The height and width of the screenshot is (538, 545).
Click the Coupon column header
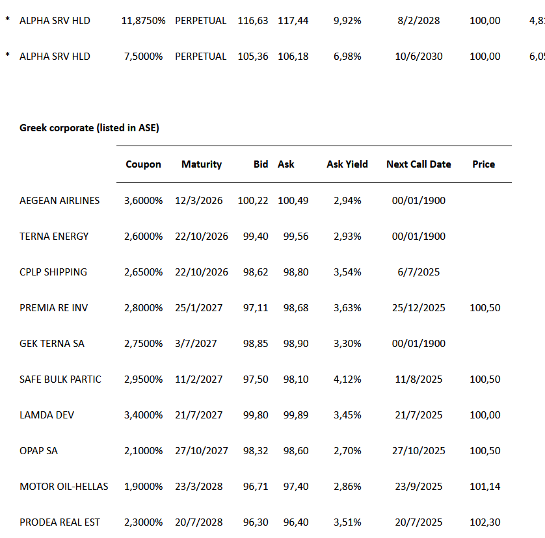tap(143, 164)
